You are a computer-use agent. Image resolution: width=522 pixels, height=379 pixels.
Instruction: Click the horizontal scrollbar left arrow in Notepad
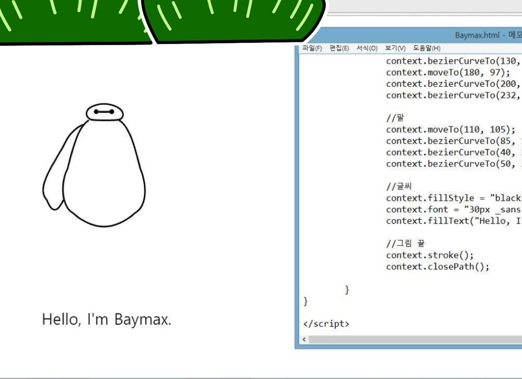pos(304,340)
